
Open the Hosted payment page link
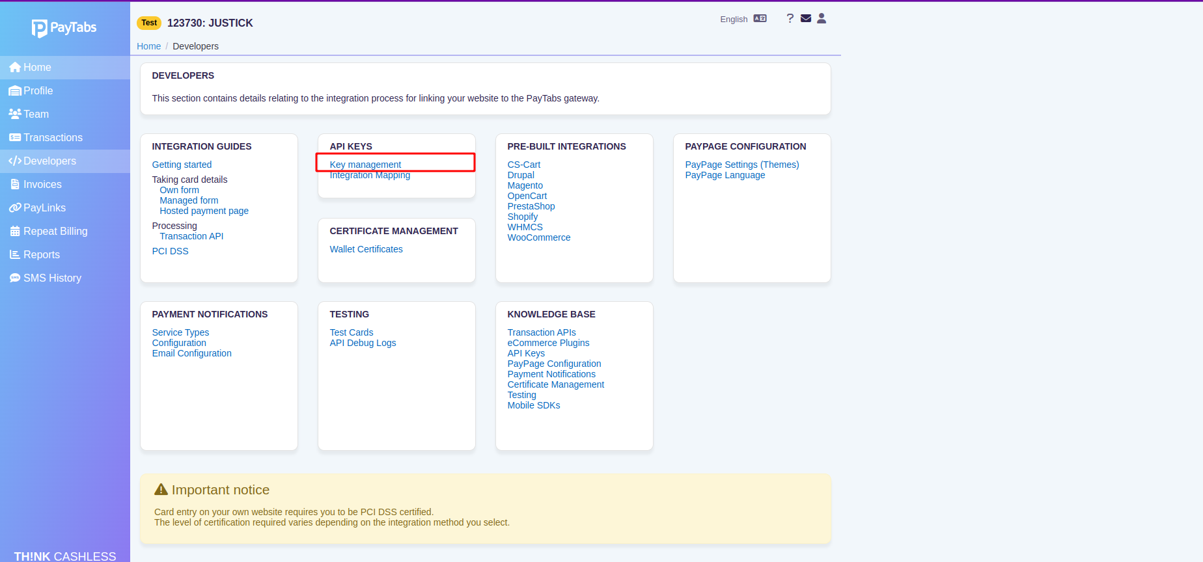[204, 211]
